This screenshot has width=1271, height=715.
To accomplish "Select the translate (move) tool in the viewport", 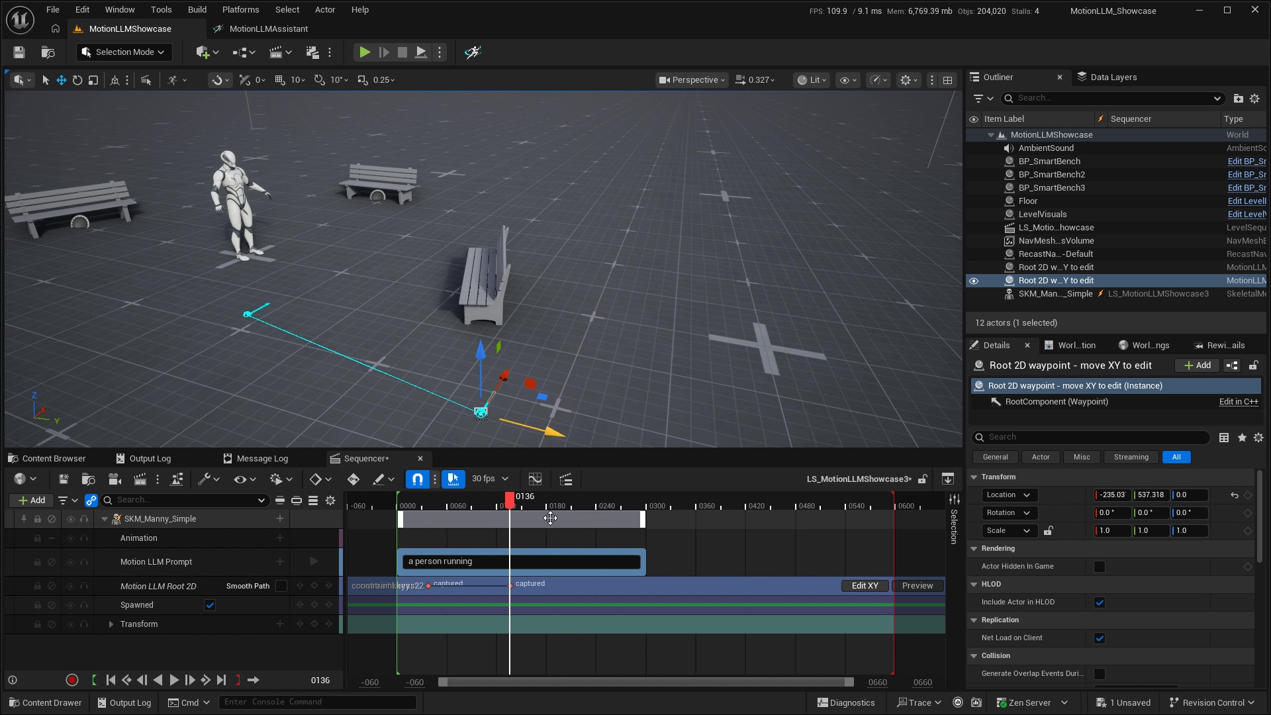I will tap(61, 80).
